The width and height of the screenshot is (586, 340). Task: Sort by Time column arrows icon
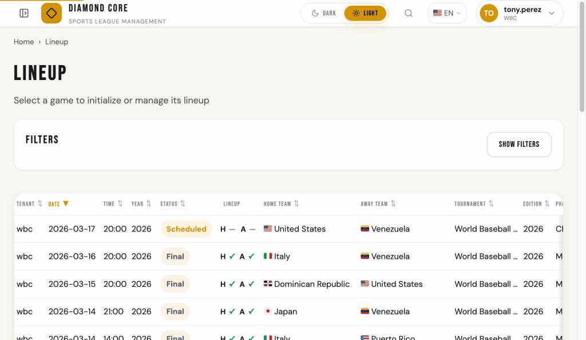(120, 204)
